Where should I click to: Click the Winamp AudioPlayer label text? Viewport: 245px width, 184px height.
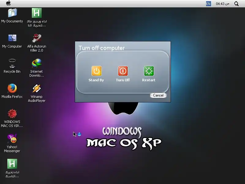tap(37, 98)
